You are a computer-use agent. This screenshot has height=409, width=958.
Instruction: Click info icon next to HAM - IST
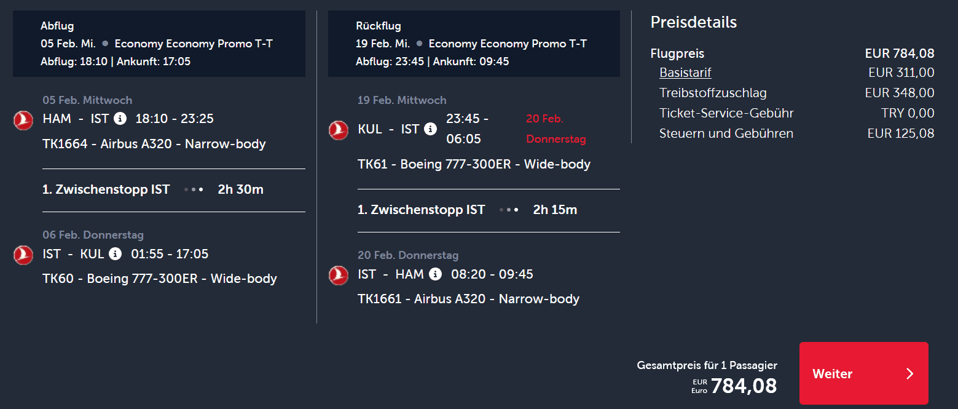click(x=120, y=119)
